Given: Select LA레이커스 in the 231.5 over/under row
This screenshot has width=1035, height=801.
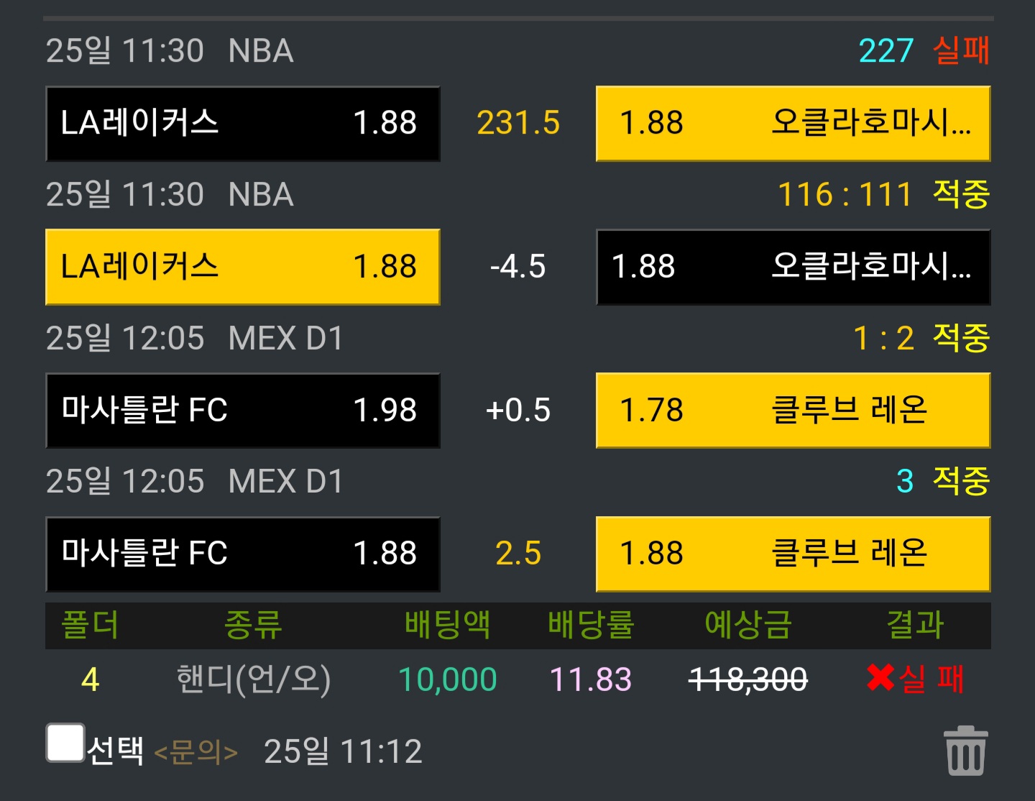Looking at the screenshot, I should point(243,124).
